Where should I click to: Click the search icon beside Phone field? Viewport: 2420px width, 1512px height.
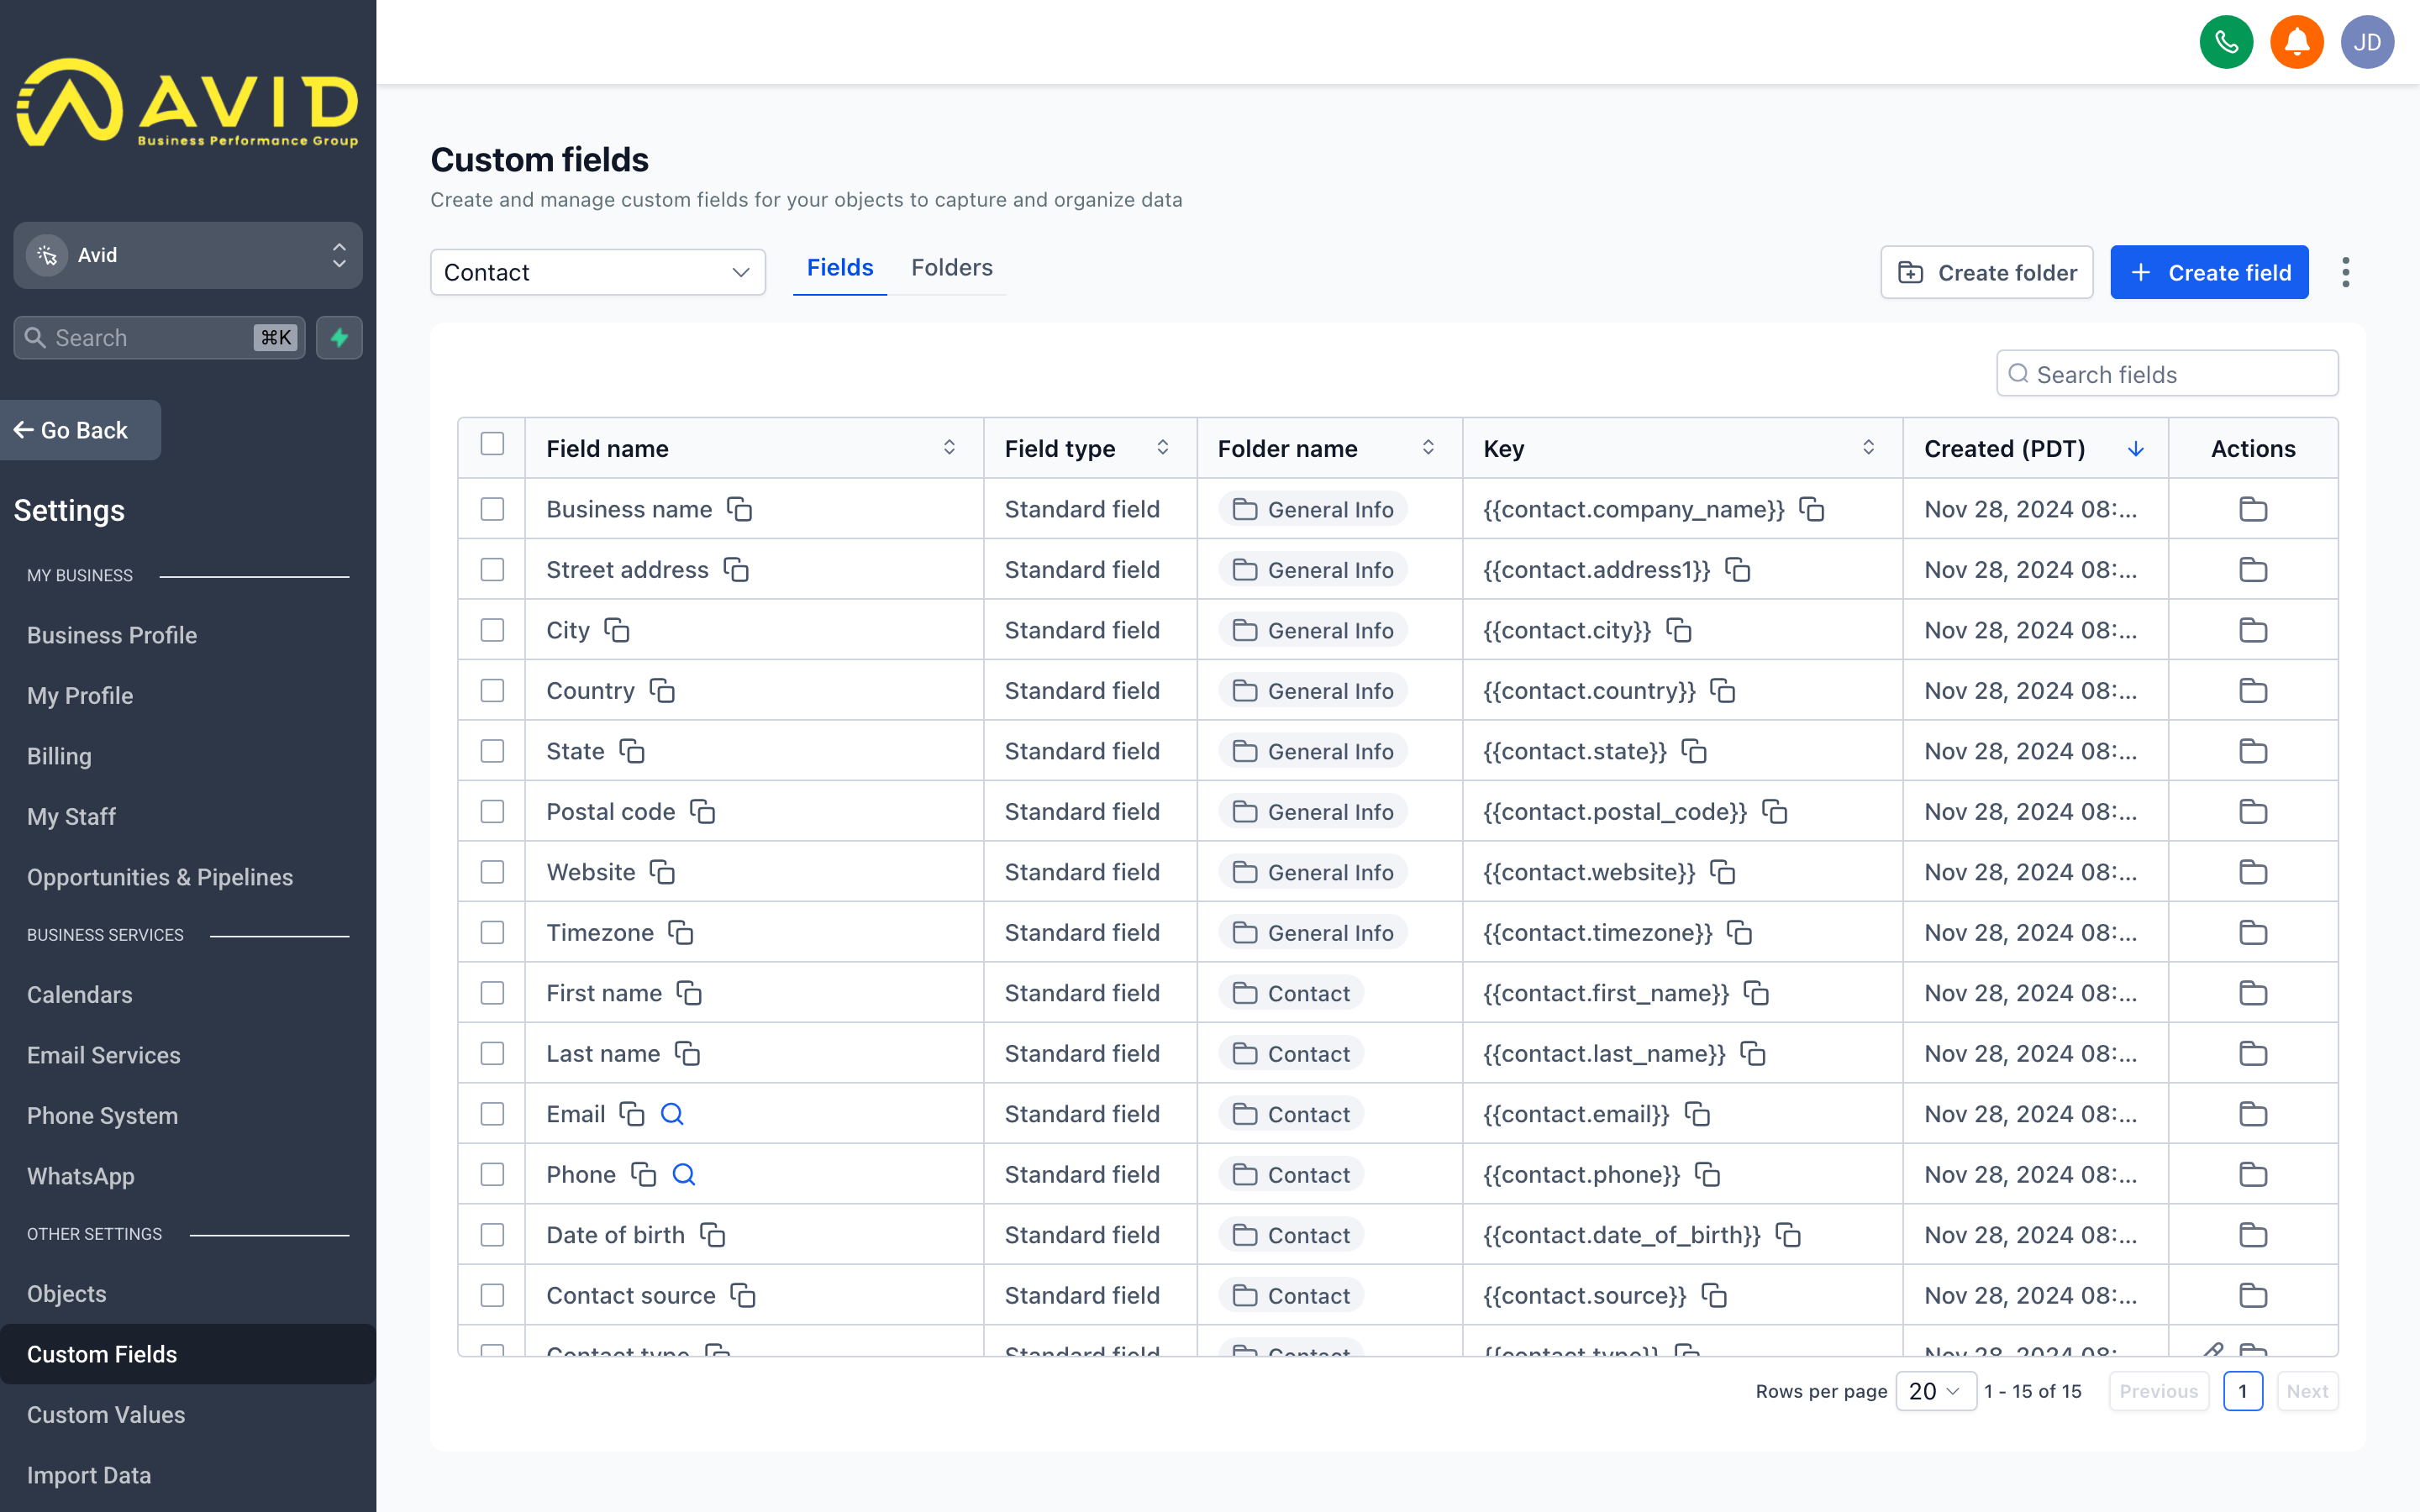[683, 1174]
